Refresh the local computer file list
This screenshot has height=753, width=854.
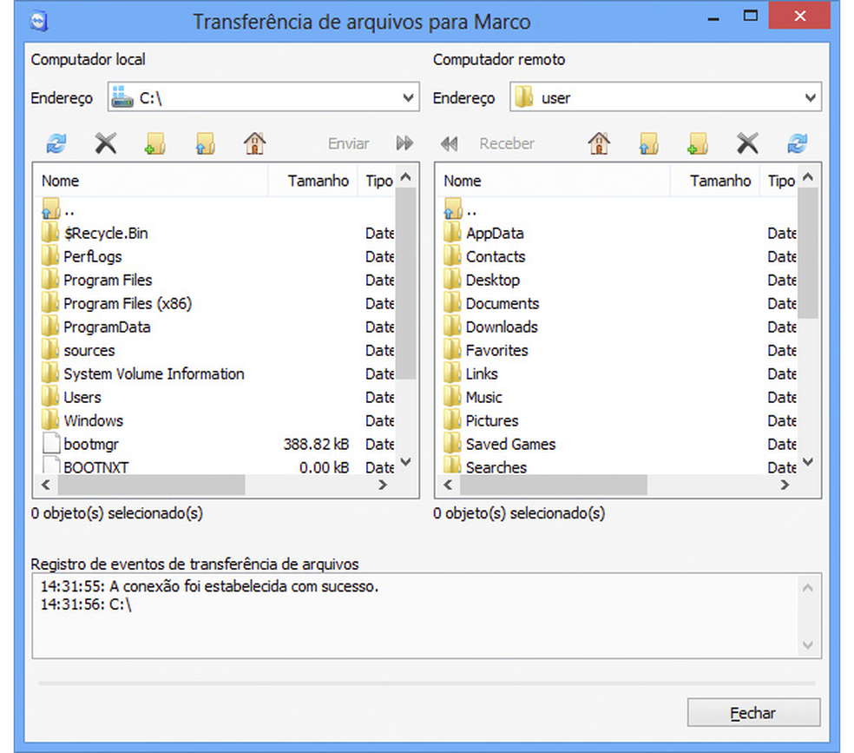(54, 143)
